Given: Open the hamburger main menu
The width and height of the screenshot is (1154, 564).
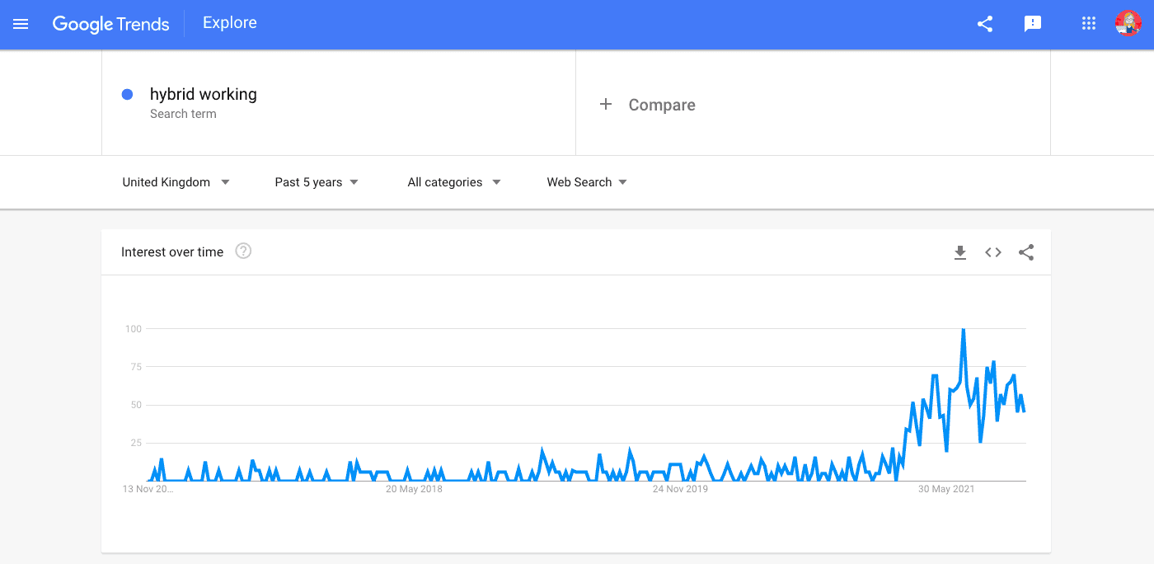Looking at the screenshot, I should tap(21, 24).
